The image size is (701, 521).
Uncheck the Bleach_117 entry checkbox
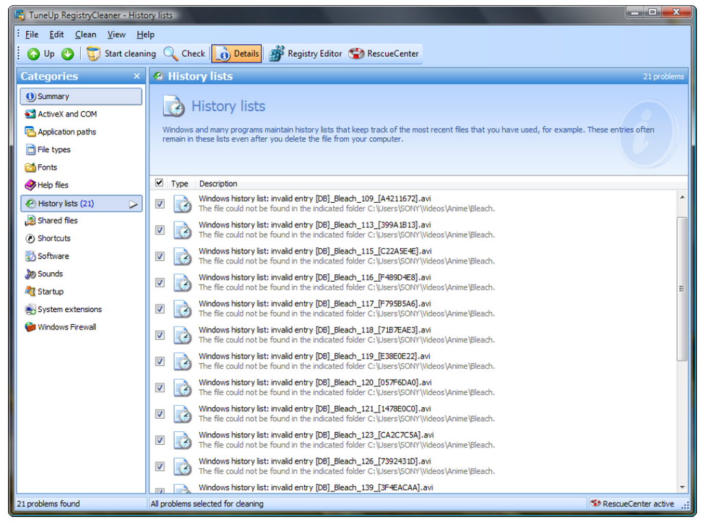(x=160, y=309)
